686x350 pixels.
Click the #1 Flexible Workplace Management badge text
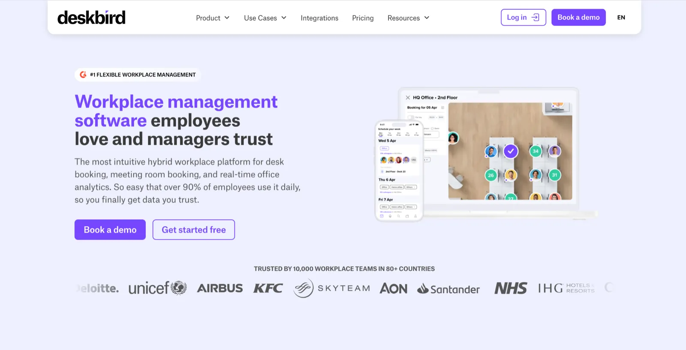point(143,75)
